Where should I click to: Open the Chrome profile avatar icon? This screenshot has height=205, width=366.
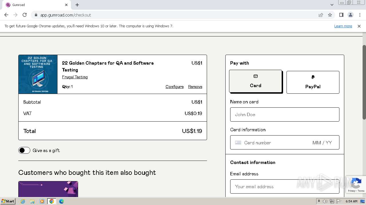click(x=350, y=15)
